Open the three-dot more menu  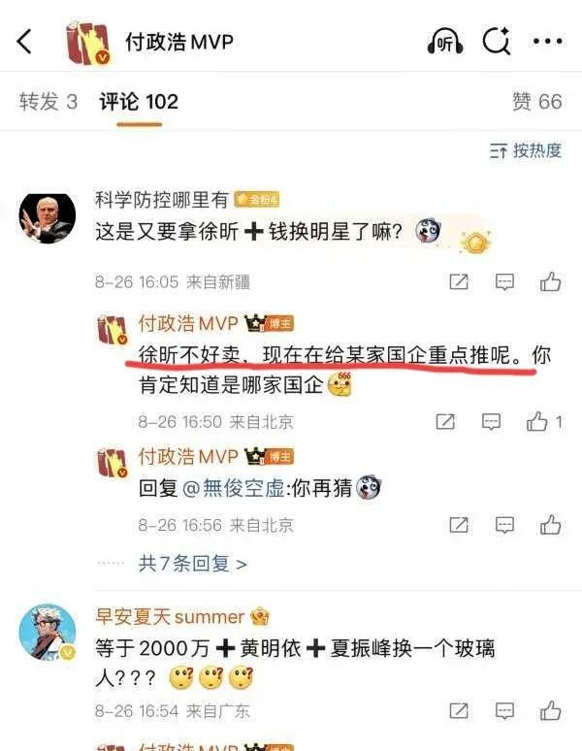(x=547, y=41)
